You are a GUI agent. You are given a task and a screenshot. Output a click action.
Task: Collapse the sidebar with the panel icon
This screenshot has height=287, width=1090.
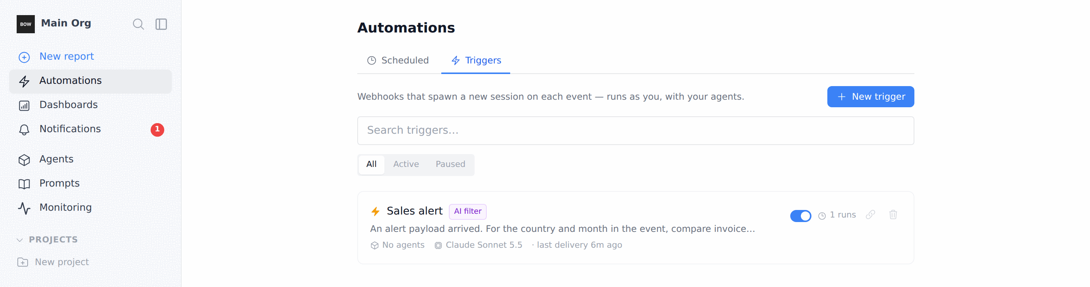click(161, 24)
